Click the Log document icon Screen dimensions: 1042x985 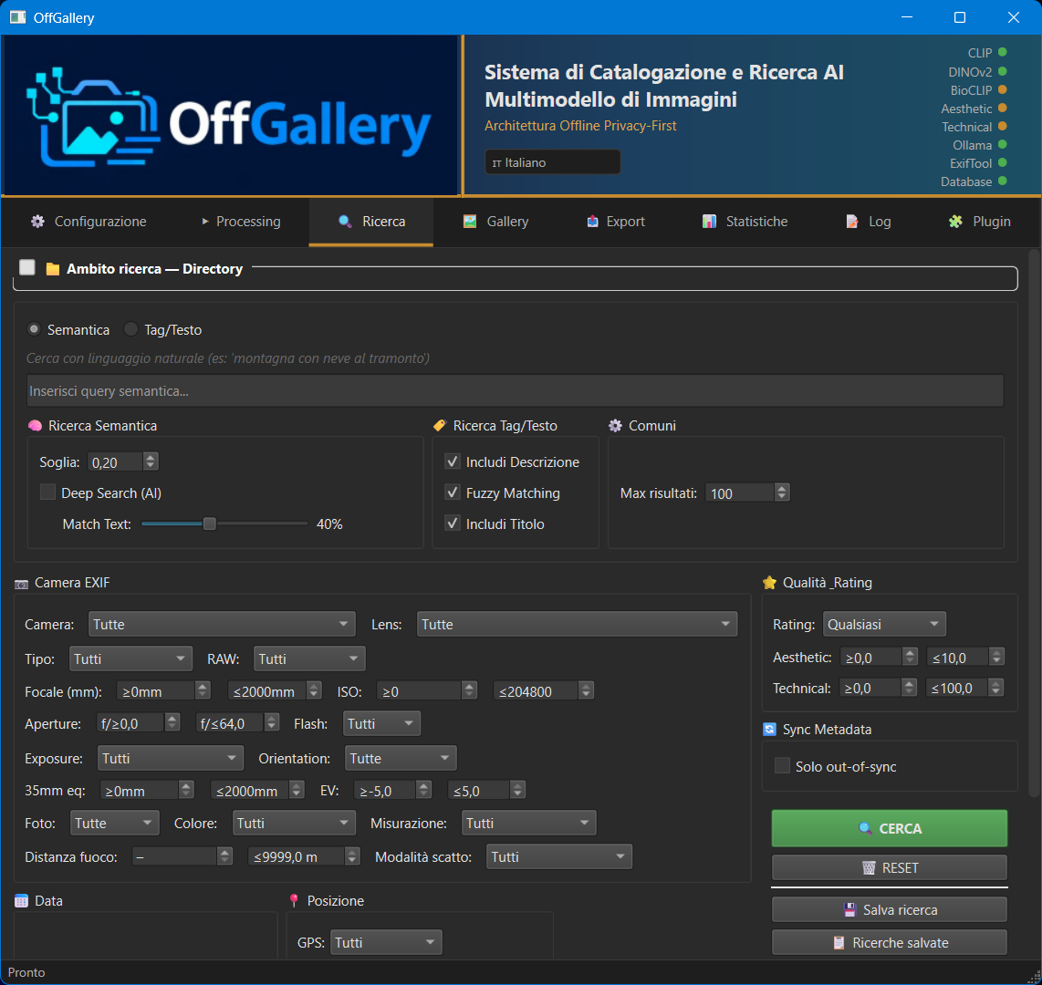[851, 222]
